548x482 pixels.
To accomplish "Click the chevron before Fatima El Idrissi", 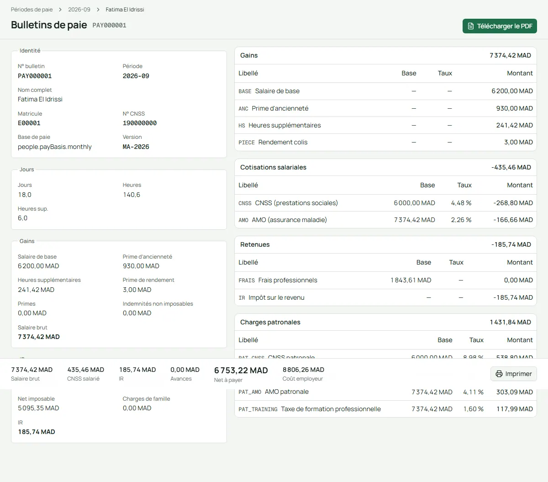I will [98, 10].
